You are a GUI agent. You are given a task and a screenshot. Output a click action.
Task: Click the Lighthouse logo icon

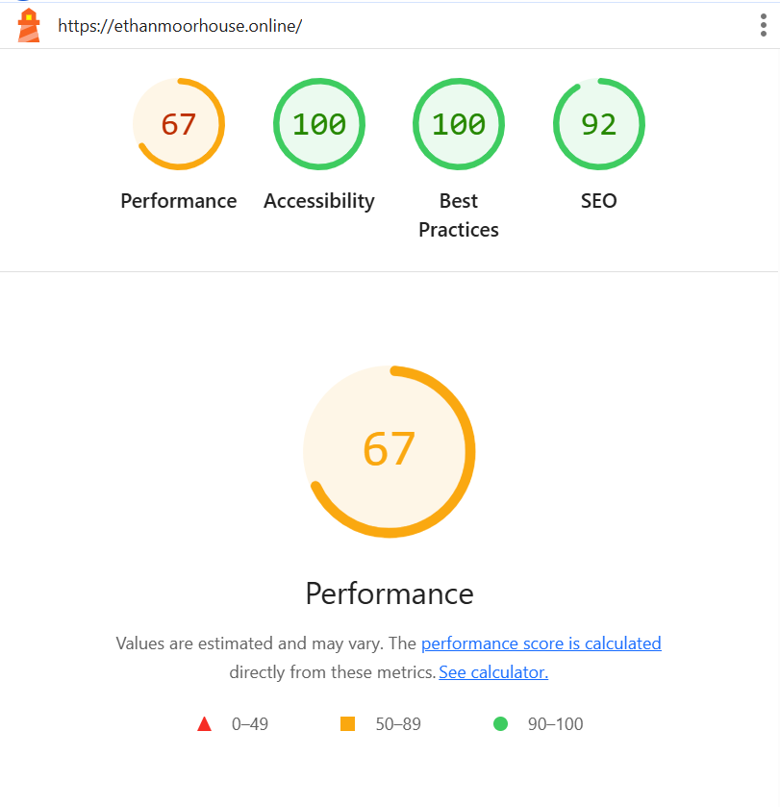(29, 25)
